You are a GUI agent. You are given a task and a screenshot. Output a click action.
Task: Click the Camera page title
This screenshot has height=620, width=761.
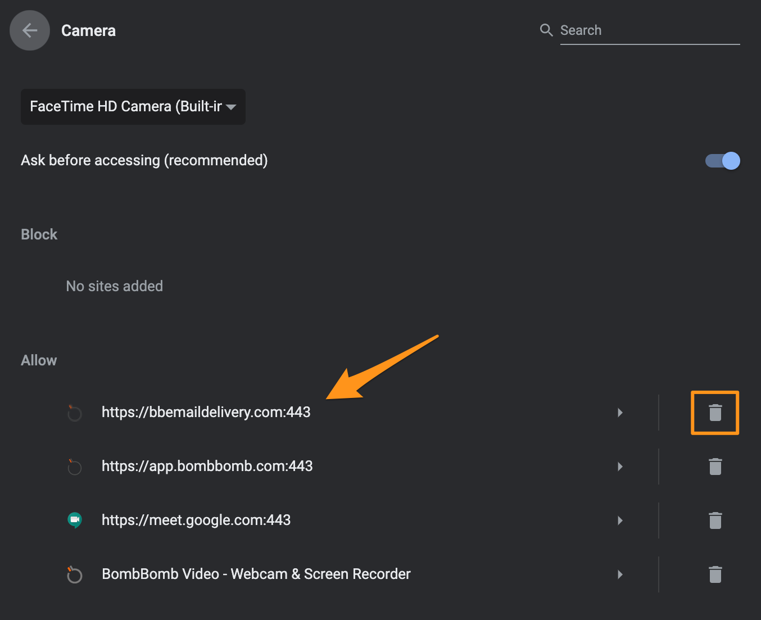88,30
